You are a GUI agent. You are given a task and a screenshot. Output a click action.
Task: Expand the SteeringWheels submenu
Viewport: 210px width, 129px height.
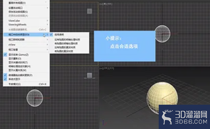pyautogui.click(x=26, y=25)
